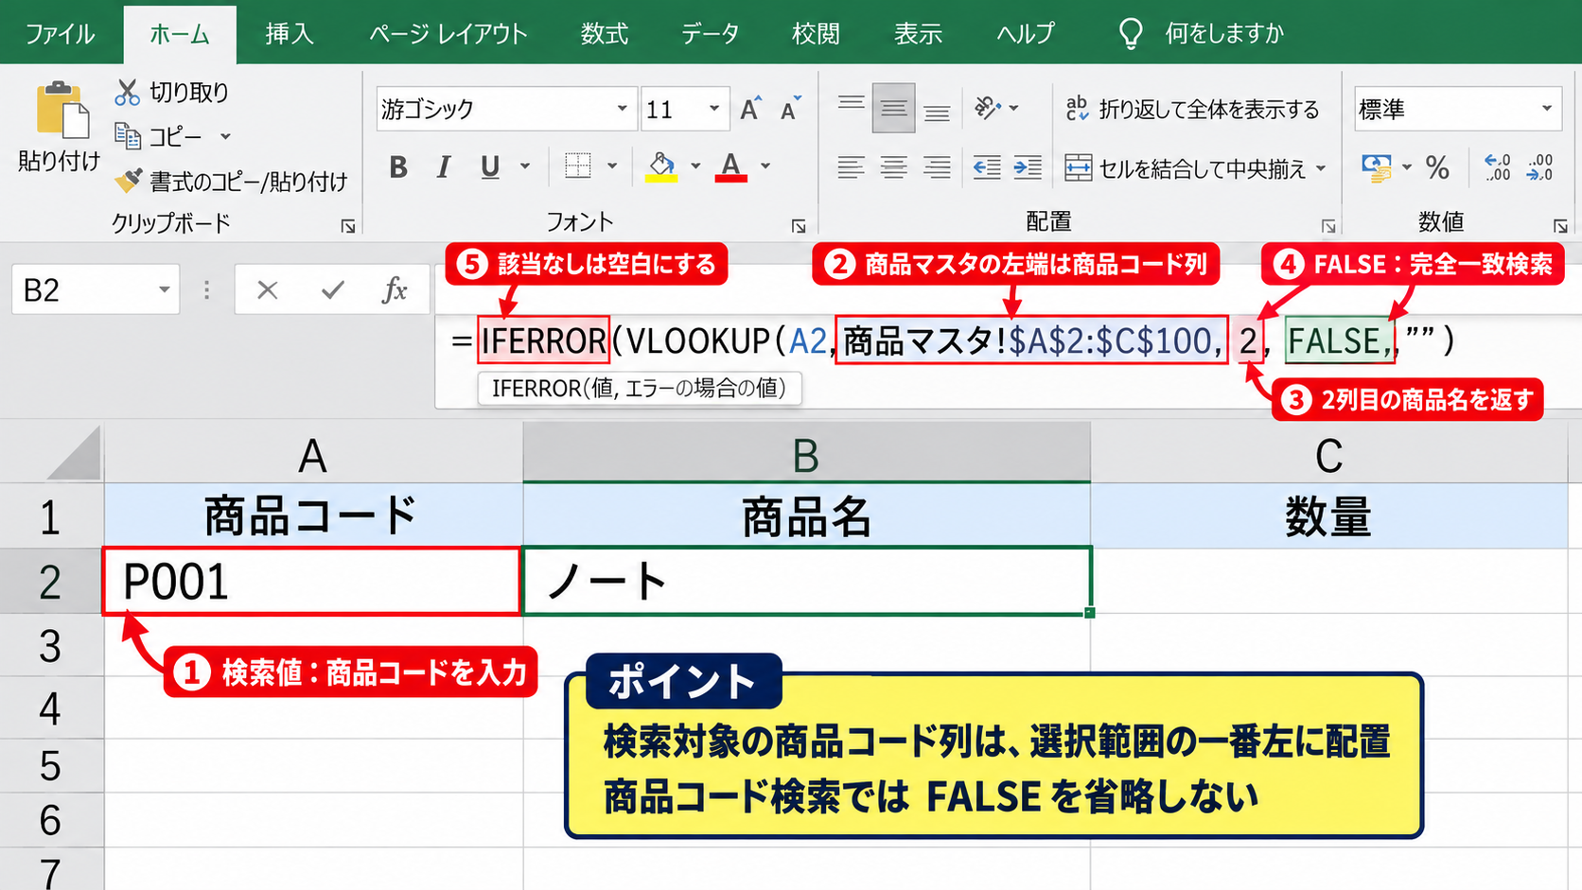Toggle Italic formatting

443,167
